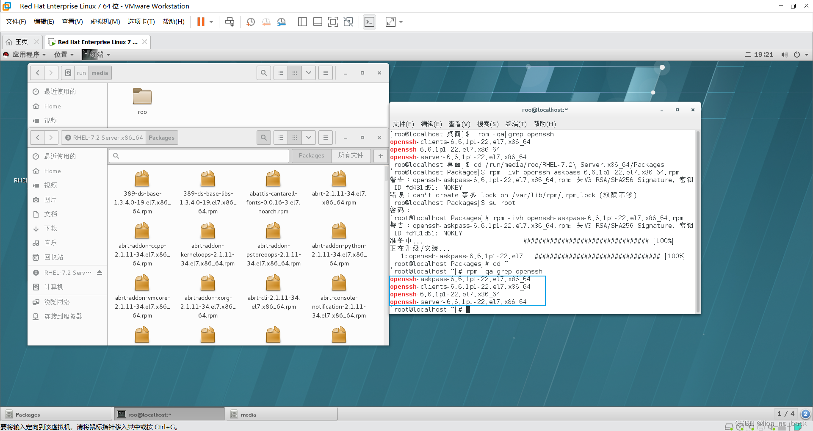
Task: Click RHEL-7.2 Server.x86_64 path button
Action: 104,138
